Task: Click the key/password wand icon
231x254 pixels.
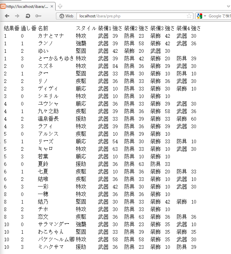Action: click(38, 16)
